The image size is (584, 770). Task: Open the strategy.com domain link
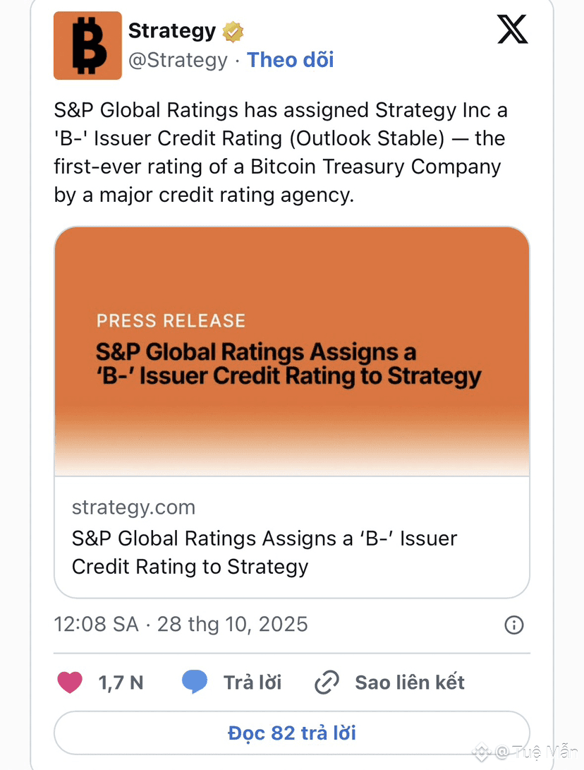[133, 507]
